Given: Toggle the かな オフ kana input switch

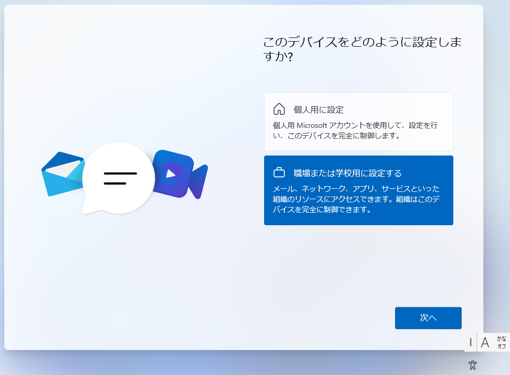Looking at the screenshot, I should 501,342.
